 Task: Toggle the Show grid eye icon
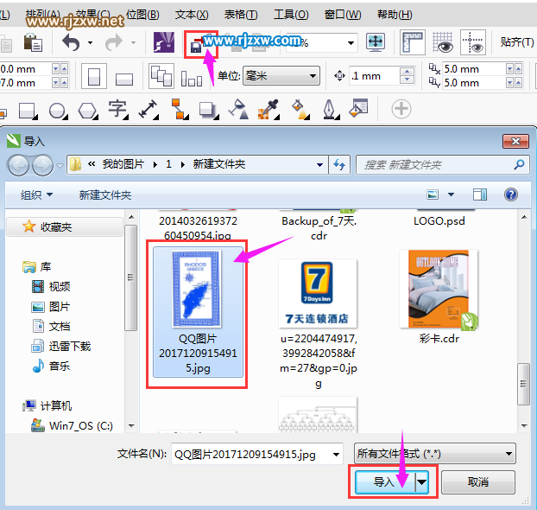(443, 42)
